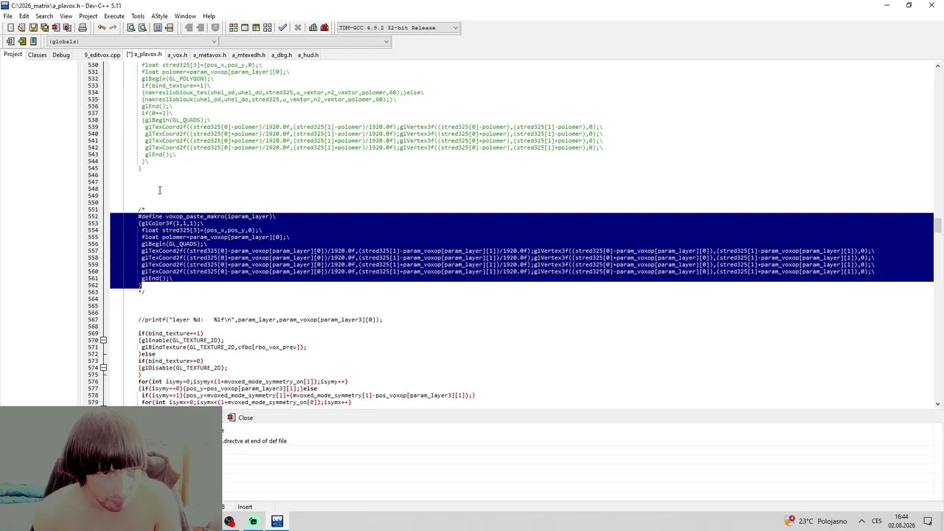Image resolution: width=944 pixels, height=531 pixels.
Task: Open the Project menu
Action: [x=88, y=16]
